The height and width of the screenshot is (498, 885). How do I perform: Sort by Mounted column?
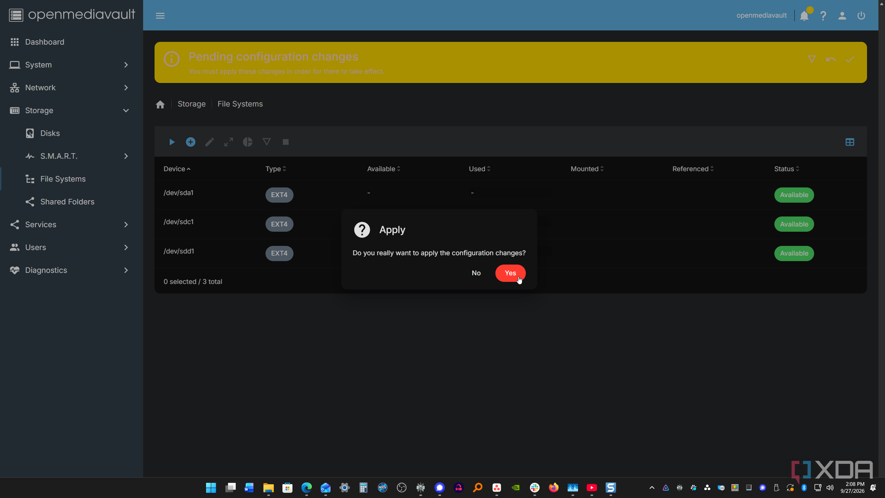(587, 169)
